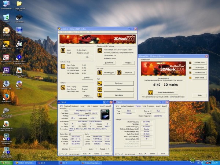Click the system tray clock

pyautogui.click(x=215, y=163)
